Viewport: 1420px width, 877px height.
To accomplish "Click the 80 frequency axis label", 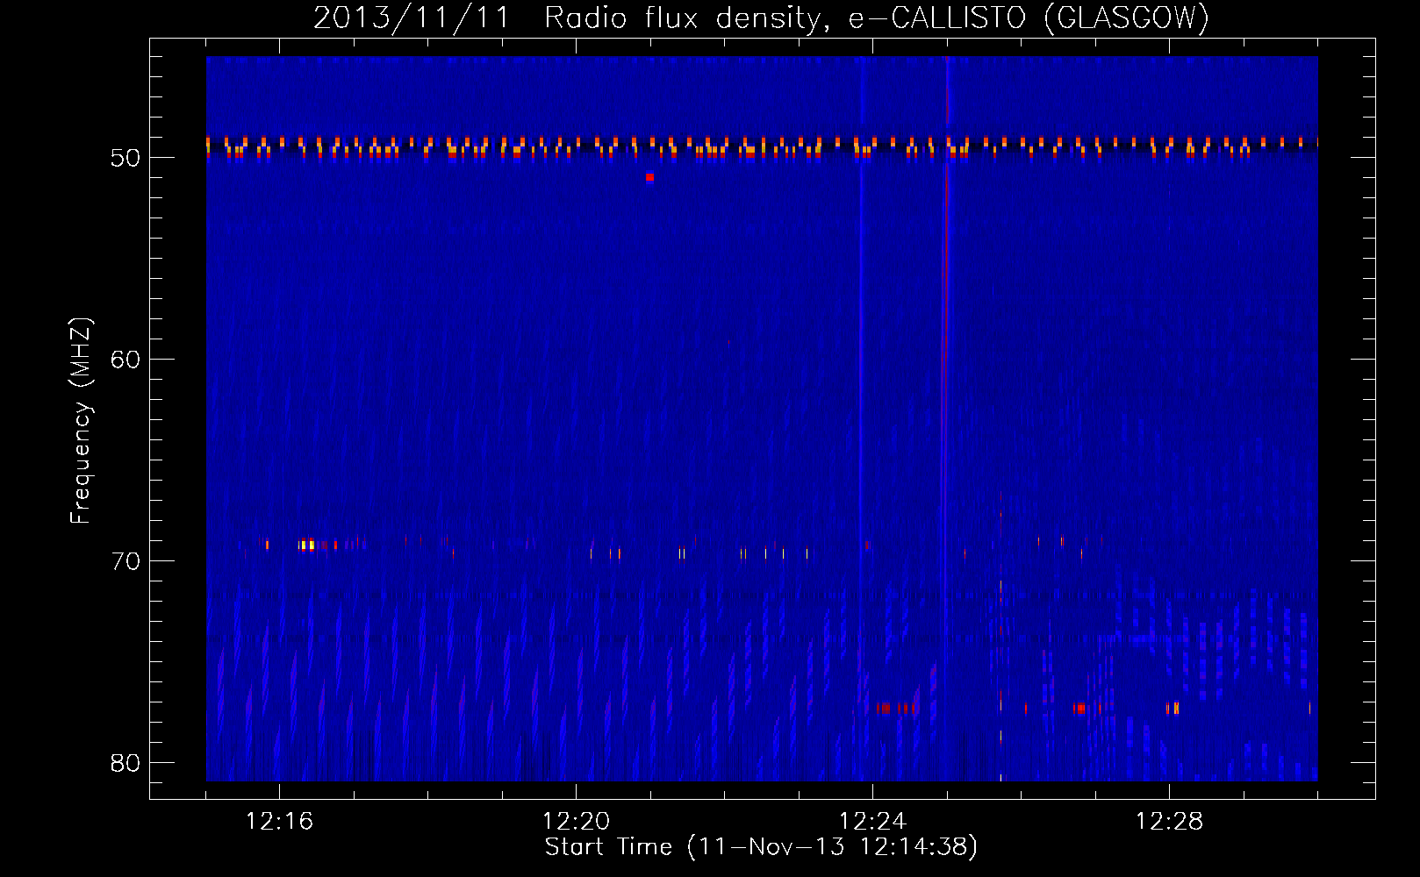I will pos(126,763).
